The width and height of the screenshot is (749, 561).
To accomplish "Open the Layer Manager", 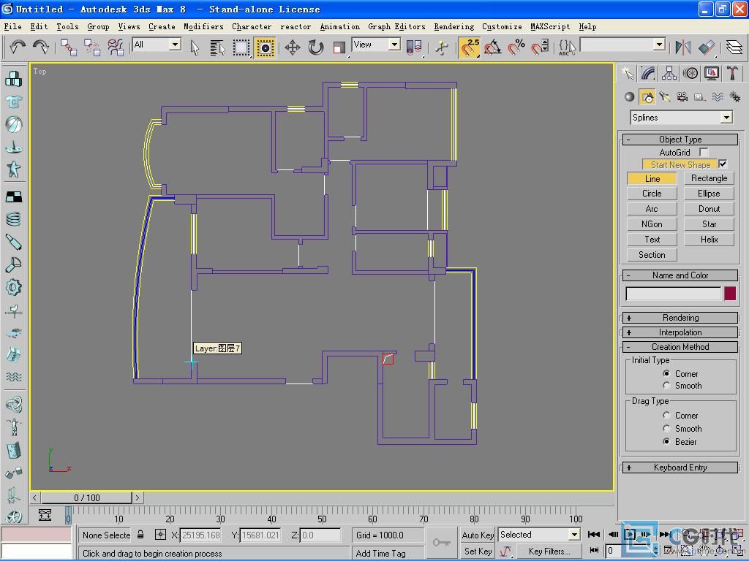I will [734, 47].
